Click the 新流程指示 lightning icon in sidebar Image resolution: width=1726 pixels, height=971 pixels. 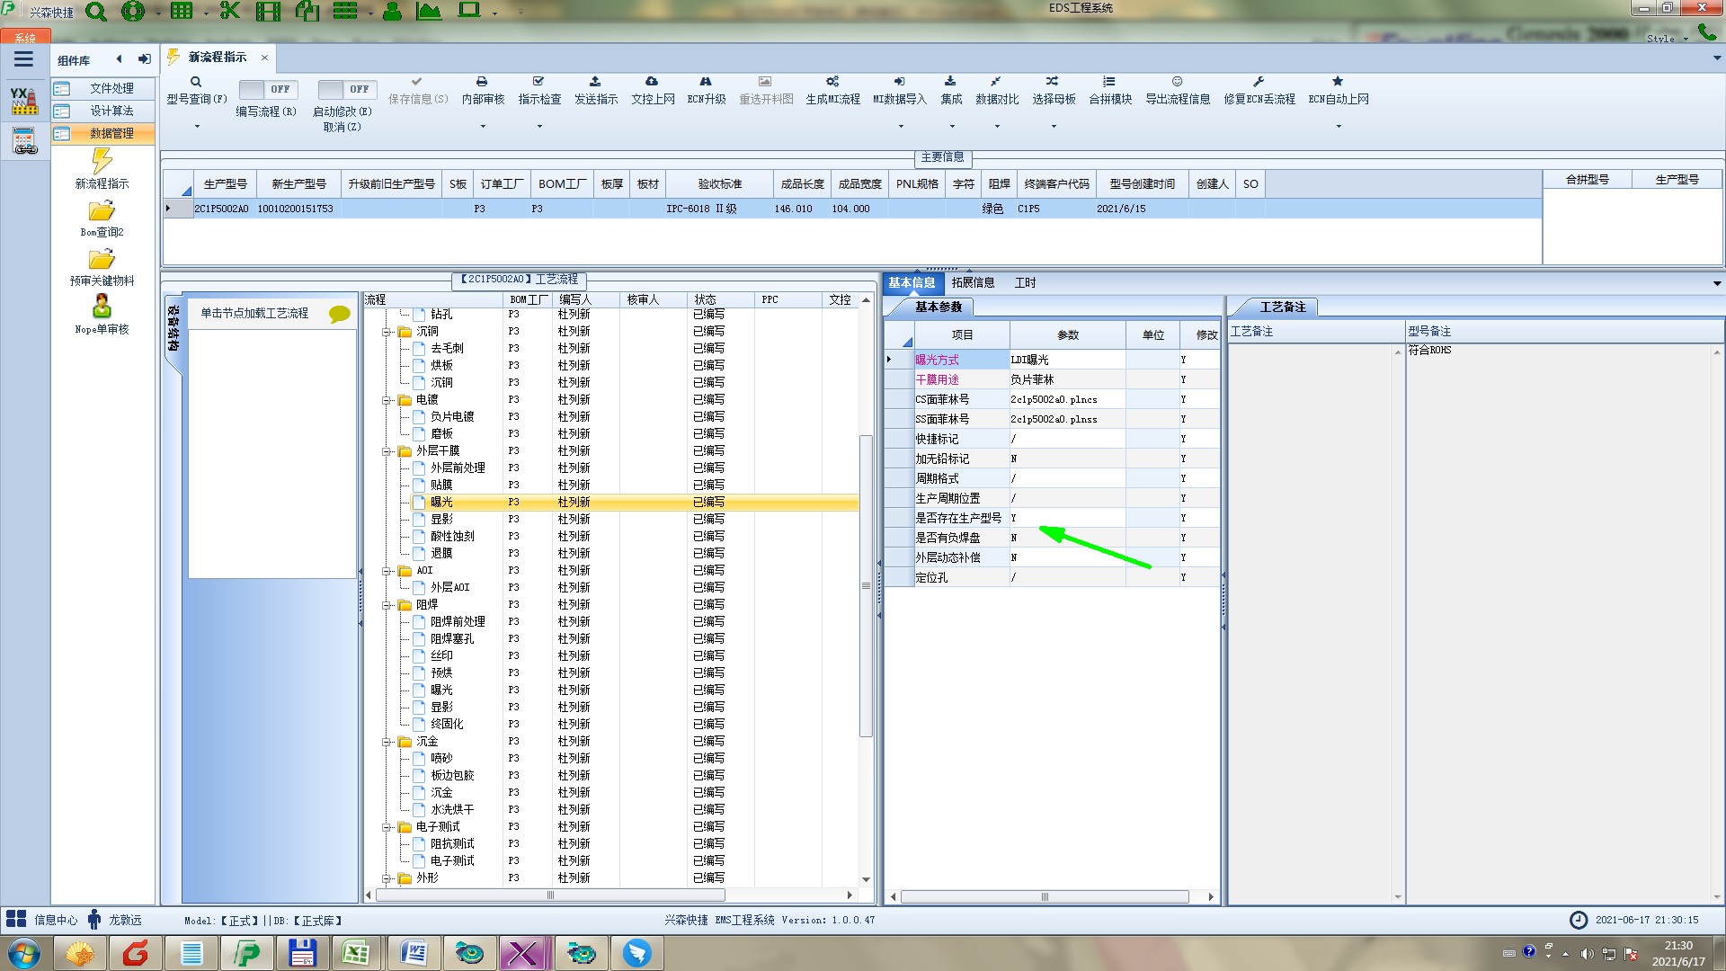click(102, 162)
